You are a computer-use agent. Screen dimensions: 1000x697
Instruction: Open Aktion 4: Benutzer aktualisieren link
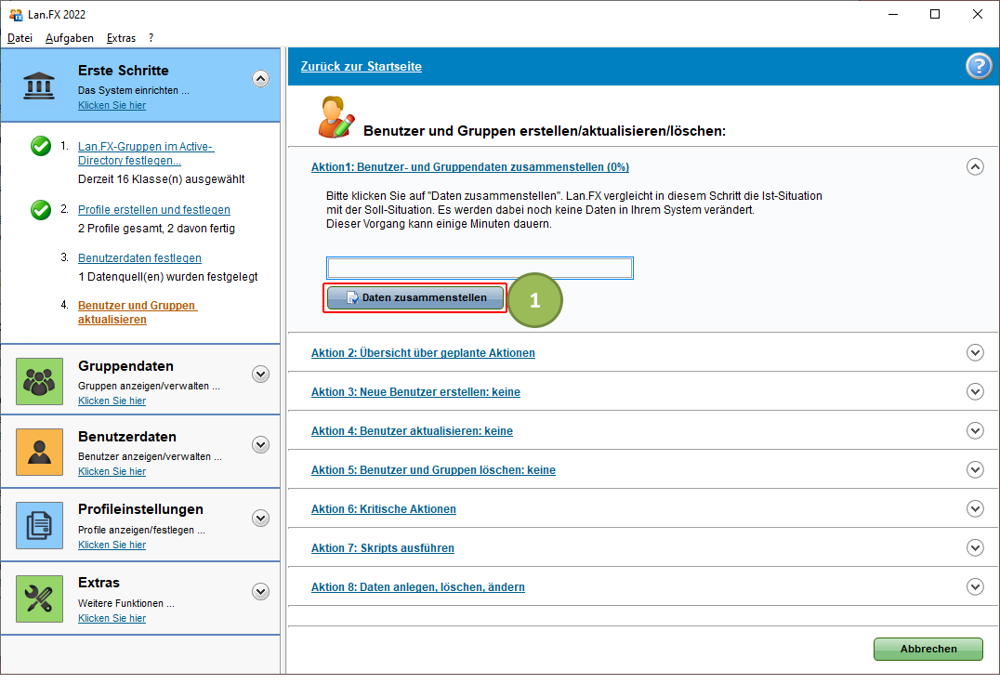coord(412,431)
